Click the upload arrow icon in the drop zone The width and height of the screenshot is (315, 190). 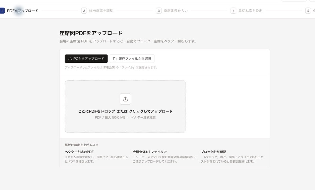coord(125,99)
